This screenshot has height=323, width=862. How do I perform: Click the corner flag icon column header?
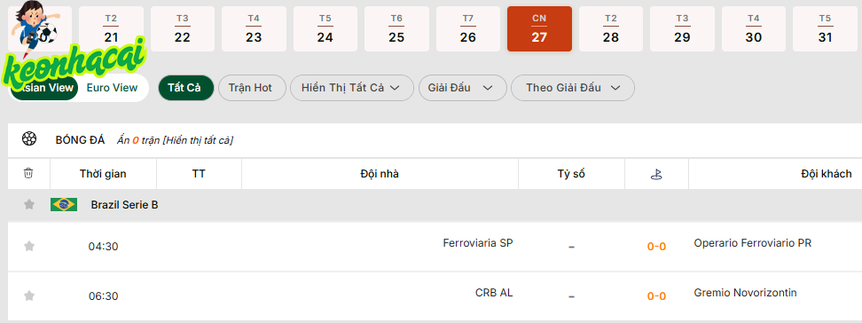click(656, 175)
